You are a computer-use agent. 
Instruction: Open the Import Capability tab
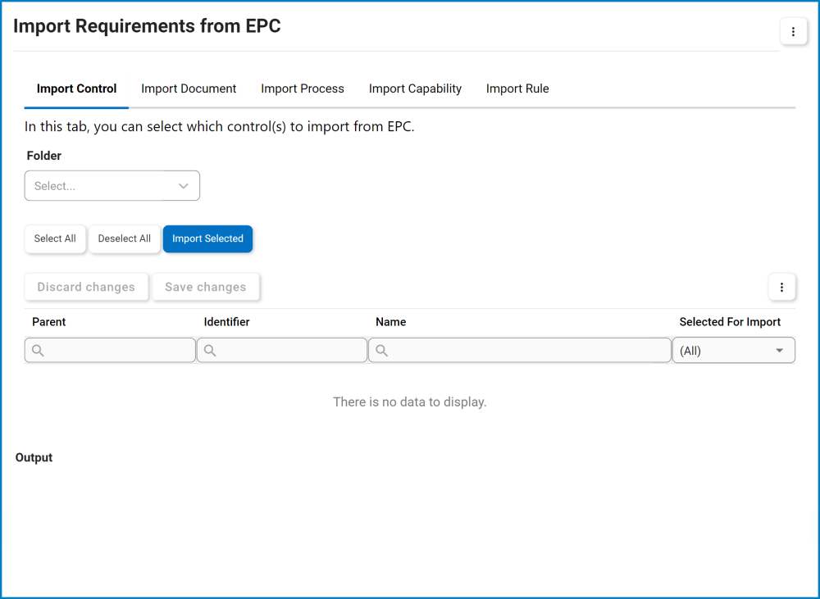415,88
